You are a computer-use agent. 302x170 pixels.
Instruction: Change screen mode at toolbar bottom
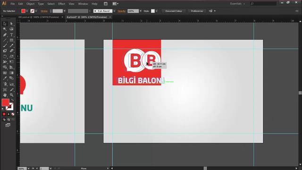click(8, 125)
